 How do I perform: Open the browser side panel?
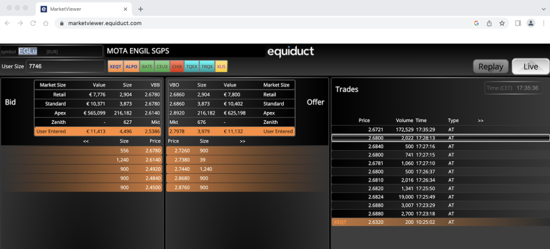pos(517,23)
